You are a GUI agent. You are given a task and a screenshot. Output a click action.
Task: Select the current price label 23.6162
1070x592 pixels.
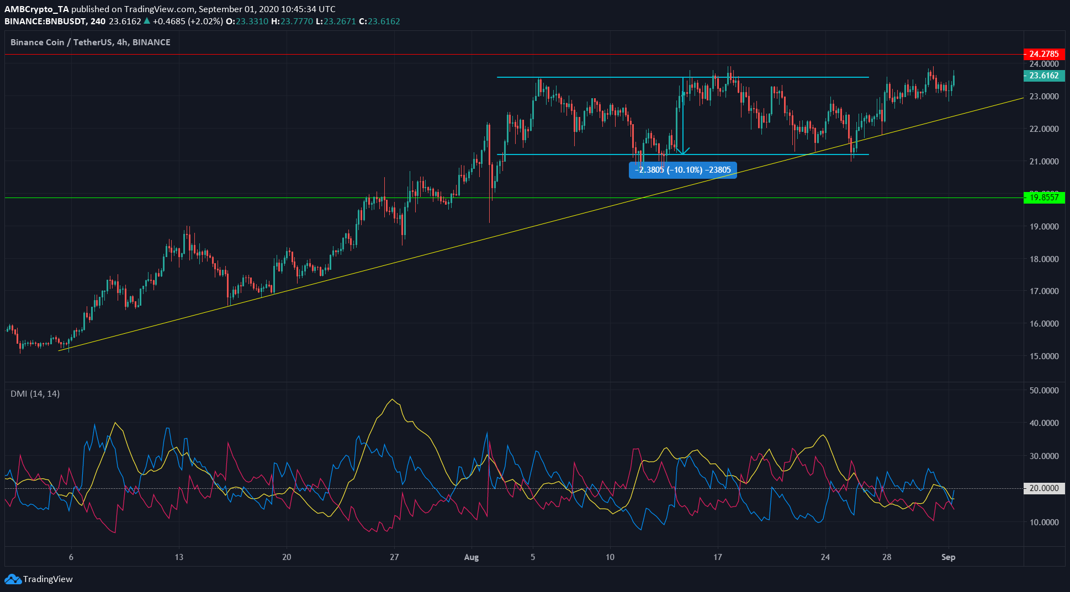[1044, 76]
